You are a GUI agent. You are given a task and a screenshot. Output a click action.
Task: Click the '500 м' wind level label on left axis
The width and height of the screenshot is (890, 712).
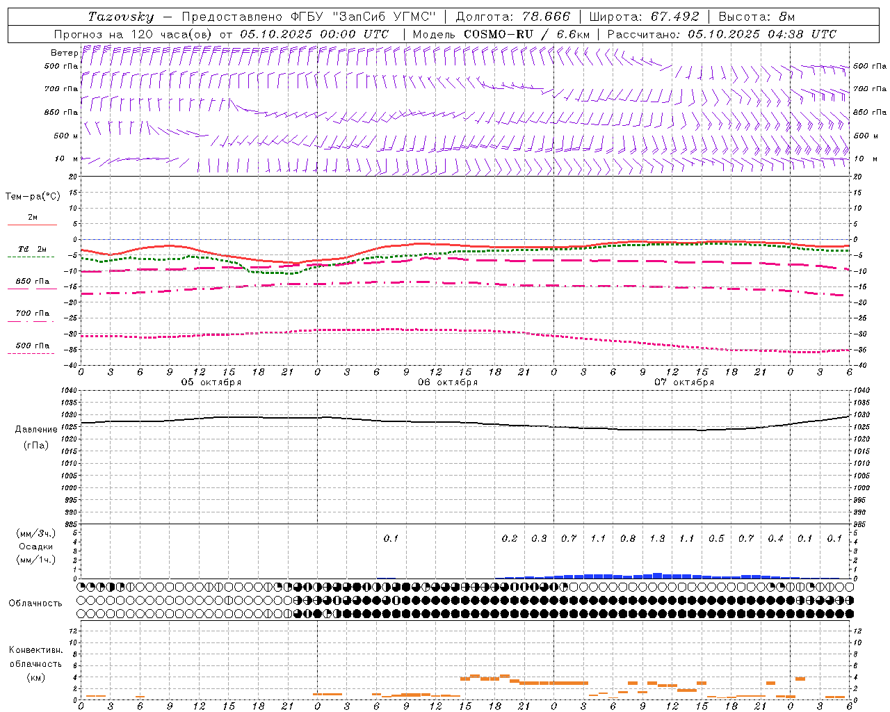point(66,136)
